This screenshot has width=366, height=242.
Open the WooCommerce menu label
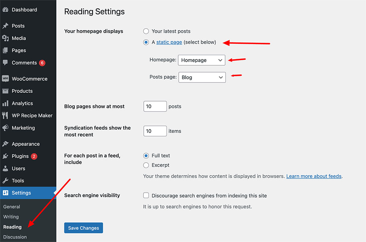pyautogui.click(x=30, y=79)
